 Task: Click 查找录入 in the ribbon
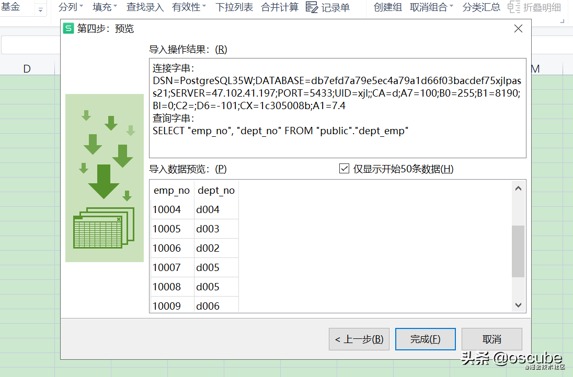pos(145,7)
